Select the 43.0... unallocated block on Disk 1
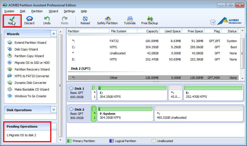 point(175,93)
